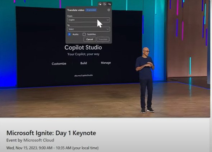Open translate video settings gear
This screenshot has width=212, height=152.
(x=109, y=10)
